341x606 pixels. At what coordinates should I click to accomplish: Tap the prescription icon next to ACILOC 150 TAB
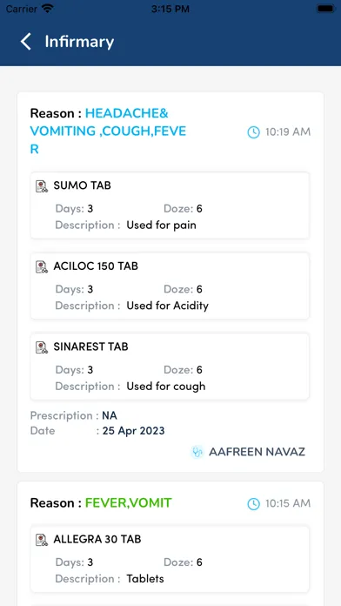coord(42,266)
